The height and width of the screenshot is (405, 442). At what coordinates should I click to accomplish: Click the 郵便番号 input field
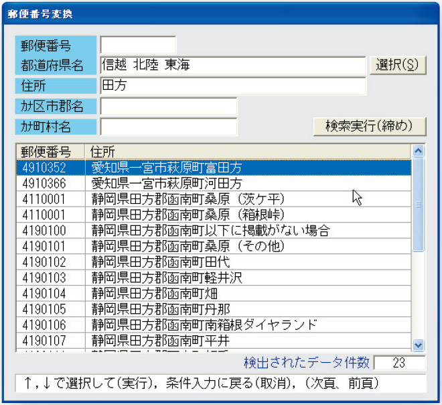point(138,45)
